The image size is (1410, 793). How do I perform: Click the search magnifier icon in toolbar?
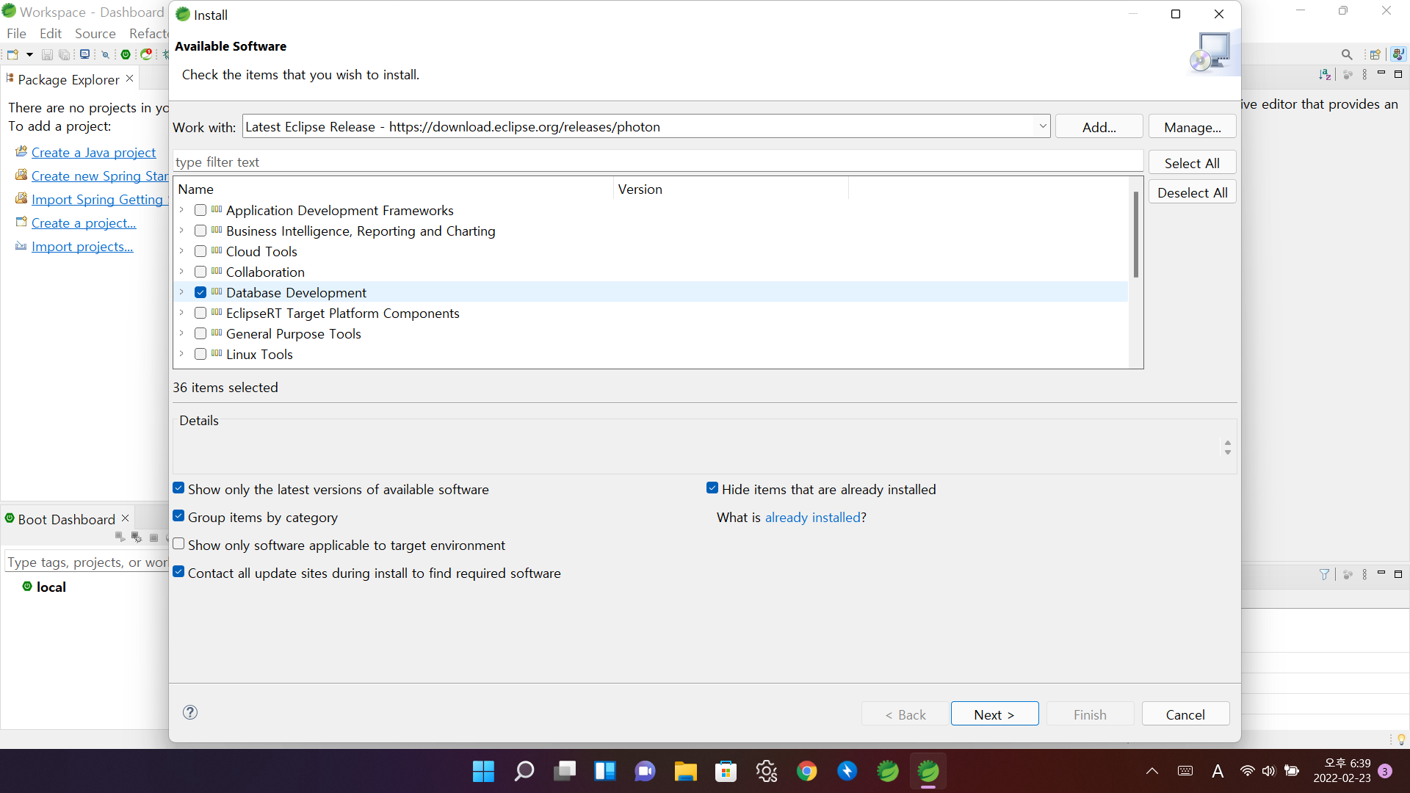1346,54
